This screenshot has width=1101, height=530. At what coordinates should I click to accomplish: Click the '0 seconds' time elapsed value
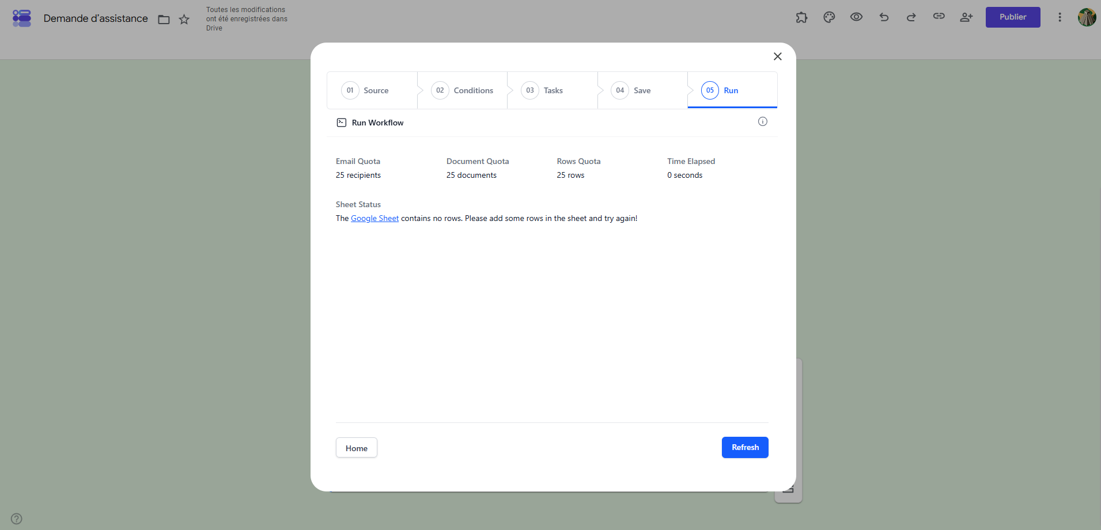coord(685,176)
